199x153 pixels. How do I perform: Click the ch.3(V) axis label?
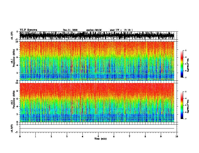pos(12,128)
